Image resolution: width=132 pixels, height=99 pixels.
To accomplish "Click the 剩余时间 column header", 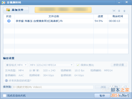I will click(x=118, y=16).
